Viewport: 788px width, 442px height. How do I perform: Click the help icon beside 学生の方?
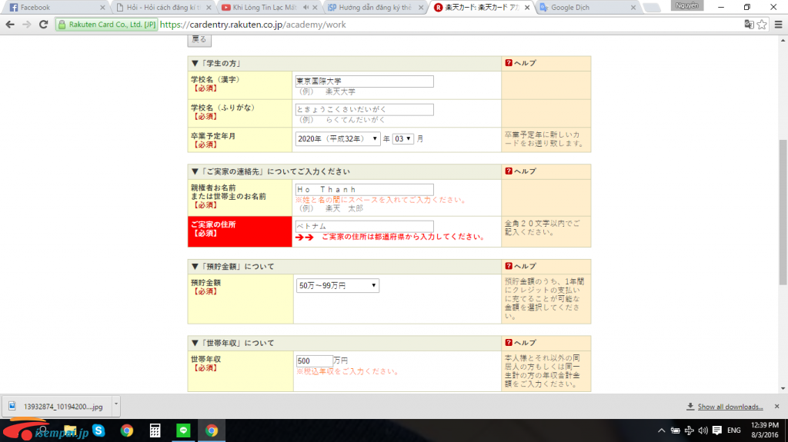click(509, 63)
